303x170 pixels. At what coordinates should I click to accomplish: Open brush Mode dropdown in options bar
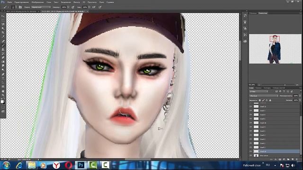[x=41, y=7]
